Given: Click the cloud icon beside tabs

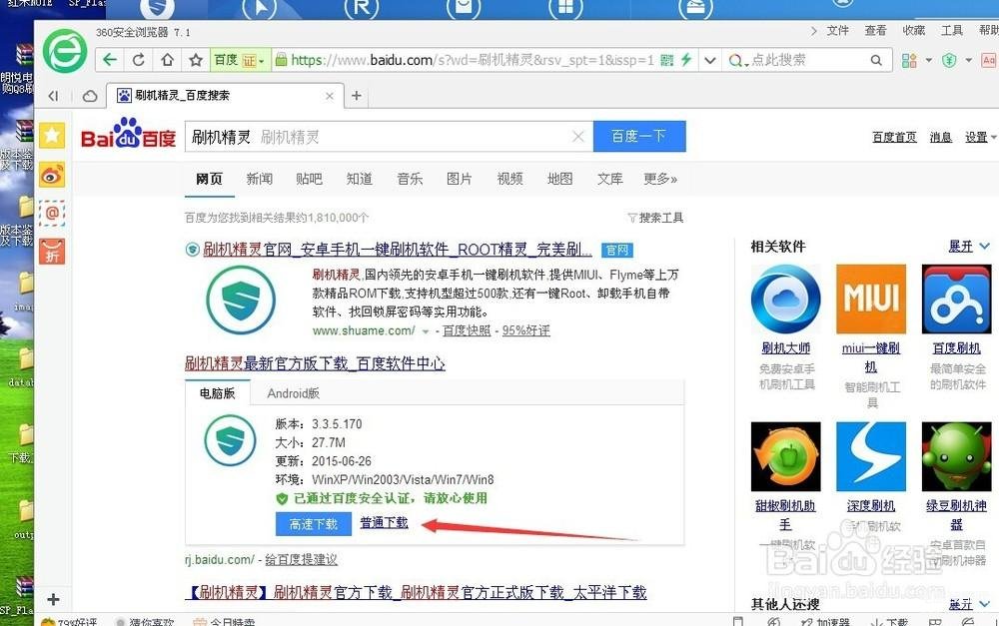Looking at the screenshot, I should pyautogui.click(x=90, y=96).
